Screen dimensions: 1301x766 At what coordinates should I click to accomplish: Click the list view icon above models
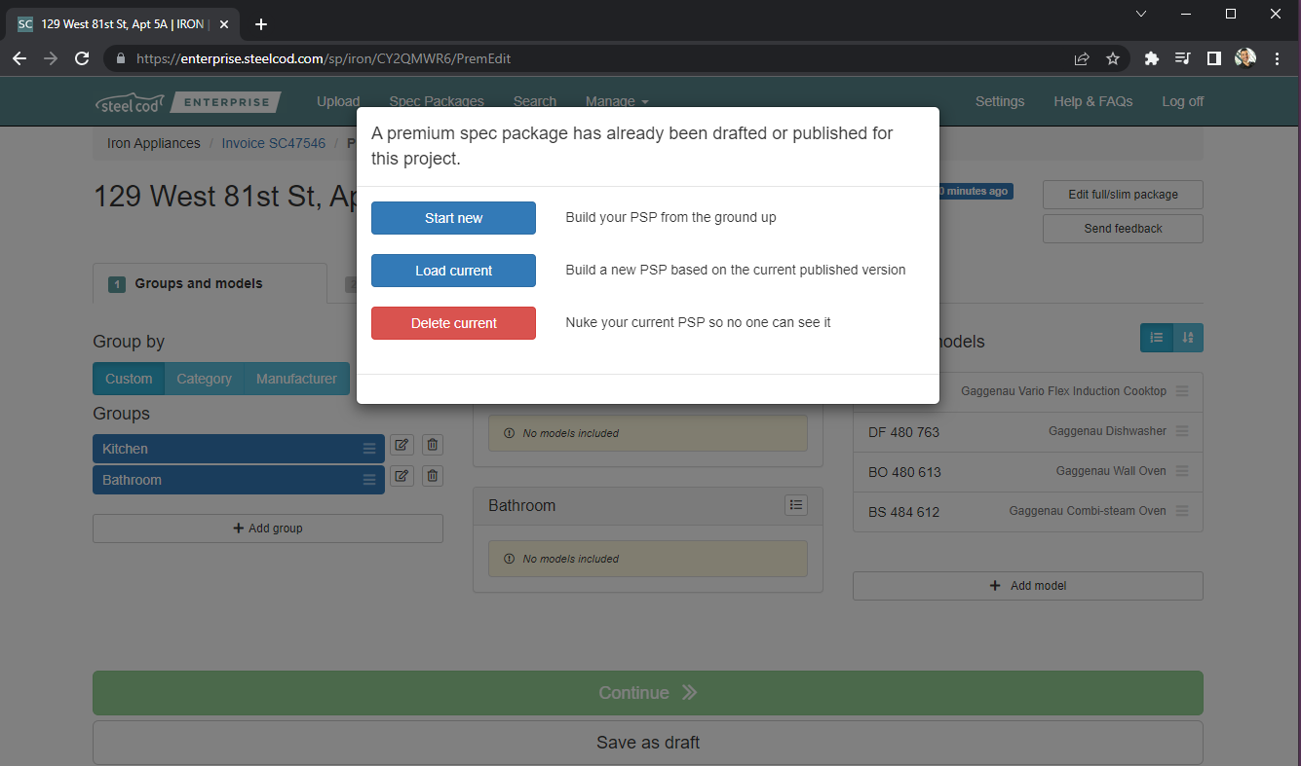[x=1157, y=338]
